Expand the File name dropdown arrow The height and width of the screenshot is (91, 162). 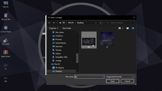(103, 77)
